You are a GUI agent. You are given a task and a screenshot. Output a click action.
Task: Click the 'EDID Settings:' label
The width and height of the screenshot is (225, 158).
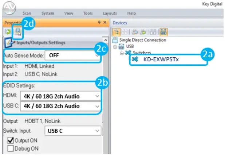(x=19, y=85)
